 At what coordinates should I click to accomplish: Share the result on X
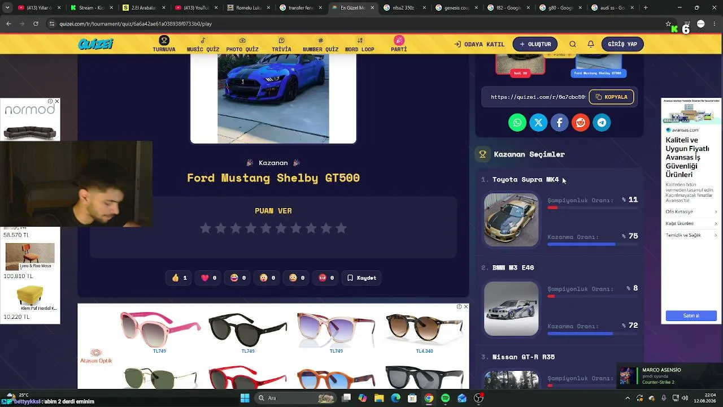click(x=538, y=123)
